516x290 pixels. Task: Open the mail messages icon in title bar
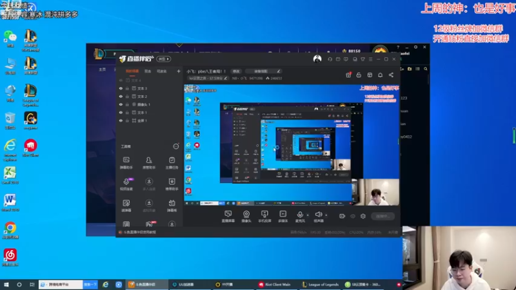point(338,59)
